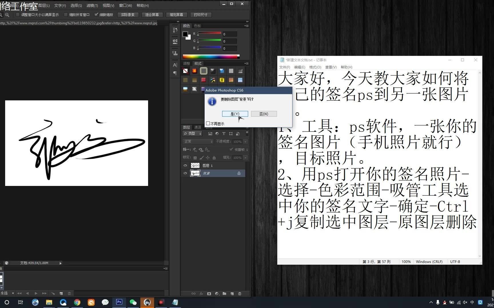This screenshot has width=494, height=308.
Task: Lock transparent pixels icon
Action: point(195,157)
